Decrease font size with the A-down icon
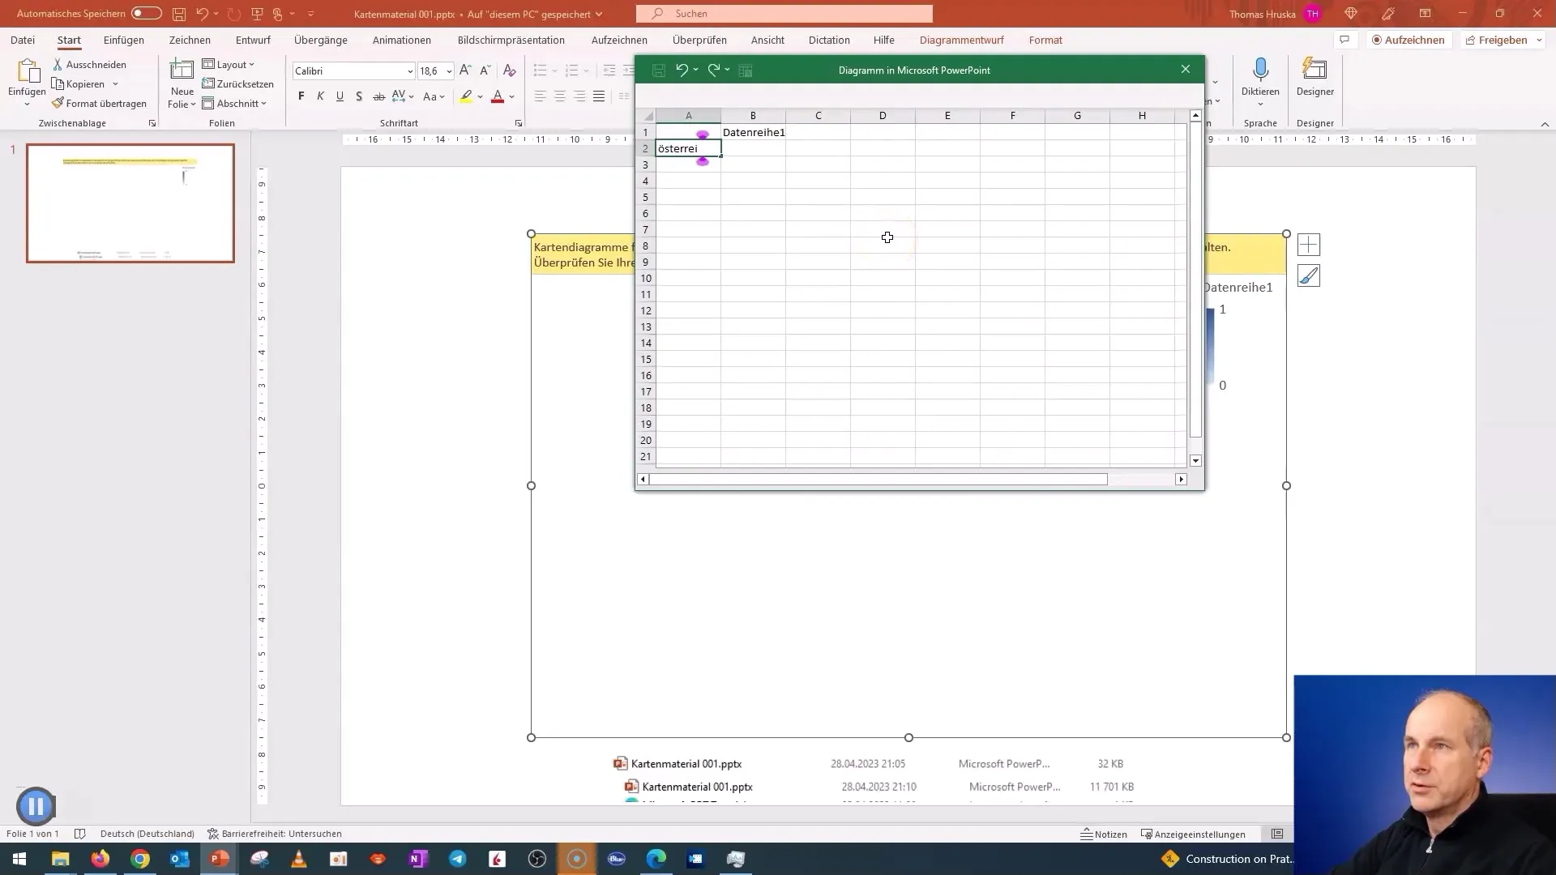 (x=485, y=71)
